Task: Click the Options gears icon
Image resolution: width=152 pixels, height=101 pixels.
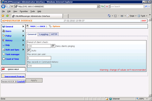Action: (50, 26)
